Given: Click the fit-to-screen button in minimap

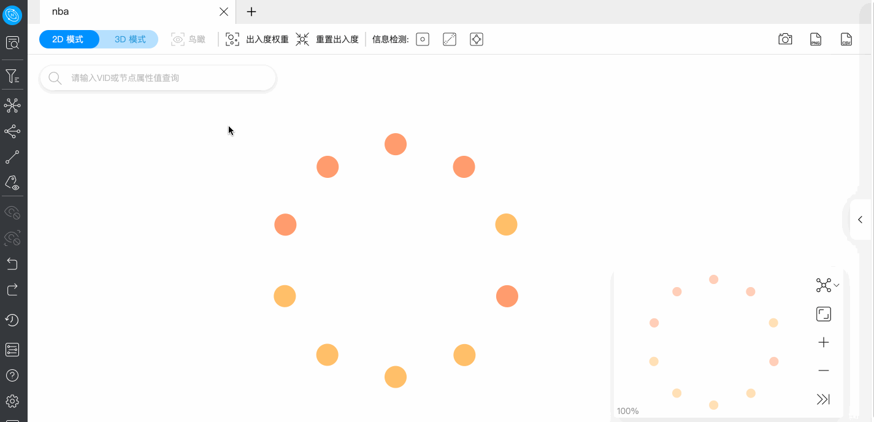Looking at the screenshot, I should 823,313.
